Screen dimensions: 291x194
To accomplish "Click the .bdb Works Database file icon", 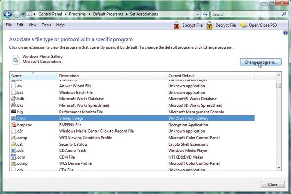I will point(14,98).
